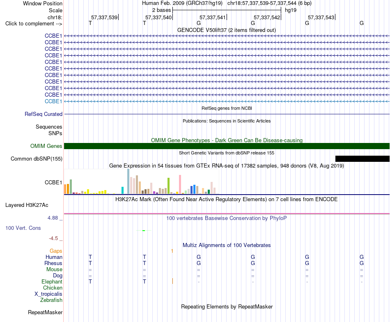
Task: Click the chr18:57,337,539-57,337,544 (6 bp) header
Action: click(269, 3)
